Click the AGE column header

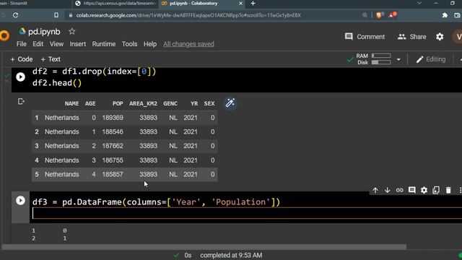(90, 103)
